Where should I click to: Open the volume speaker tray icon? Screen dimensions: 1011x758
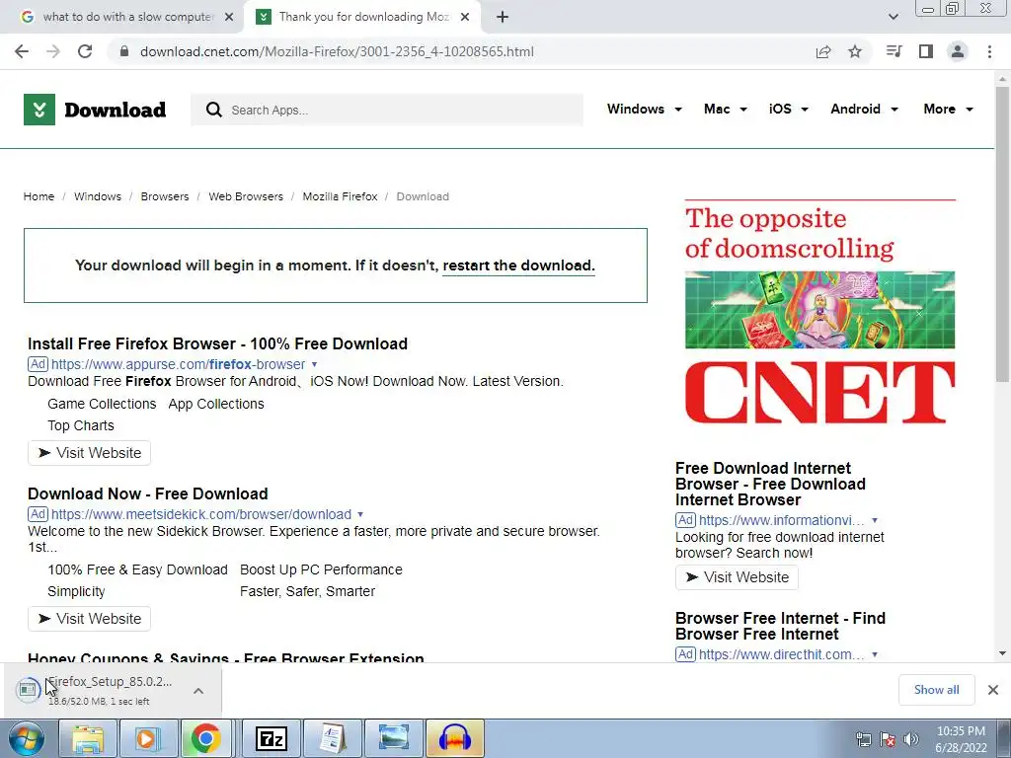pyautogui.click(x=911, y=738)
